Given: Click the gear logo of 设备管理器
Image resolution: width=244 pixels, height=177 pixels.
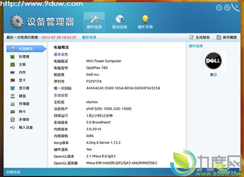Looking at the screenshot, I should [x=17, y=22].
